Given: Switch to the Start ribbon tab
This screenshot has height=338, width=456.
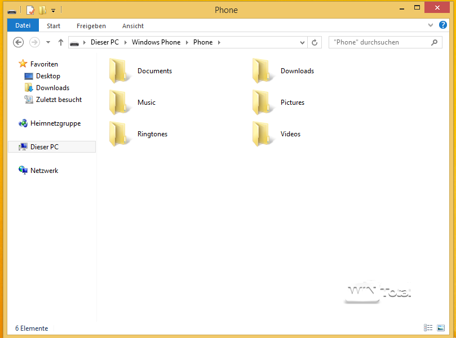Looking at the screenshot, I should [54, 26].
